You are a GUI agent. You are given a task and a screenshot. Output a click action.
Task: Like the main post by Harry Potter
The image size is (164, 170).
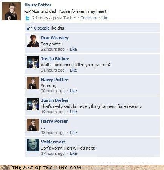click(105, 18)
